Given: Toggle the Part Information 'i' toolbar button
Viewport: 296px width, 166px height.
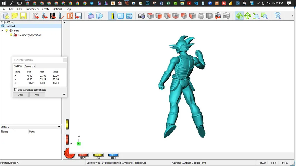Looking at the screenshot, I should (112, 16).
